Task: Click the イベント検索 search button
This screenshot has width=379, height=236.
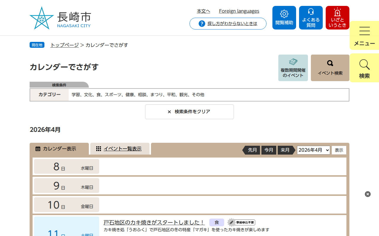Action: click(x=330, y=68)
